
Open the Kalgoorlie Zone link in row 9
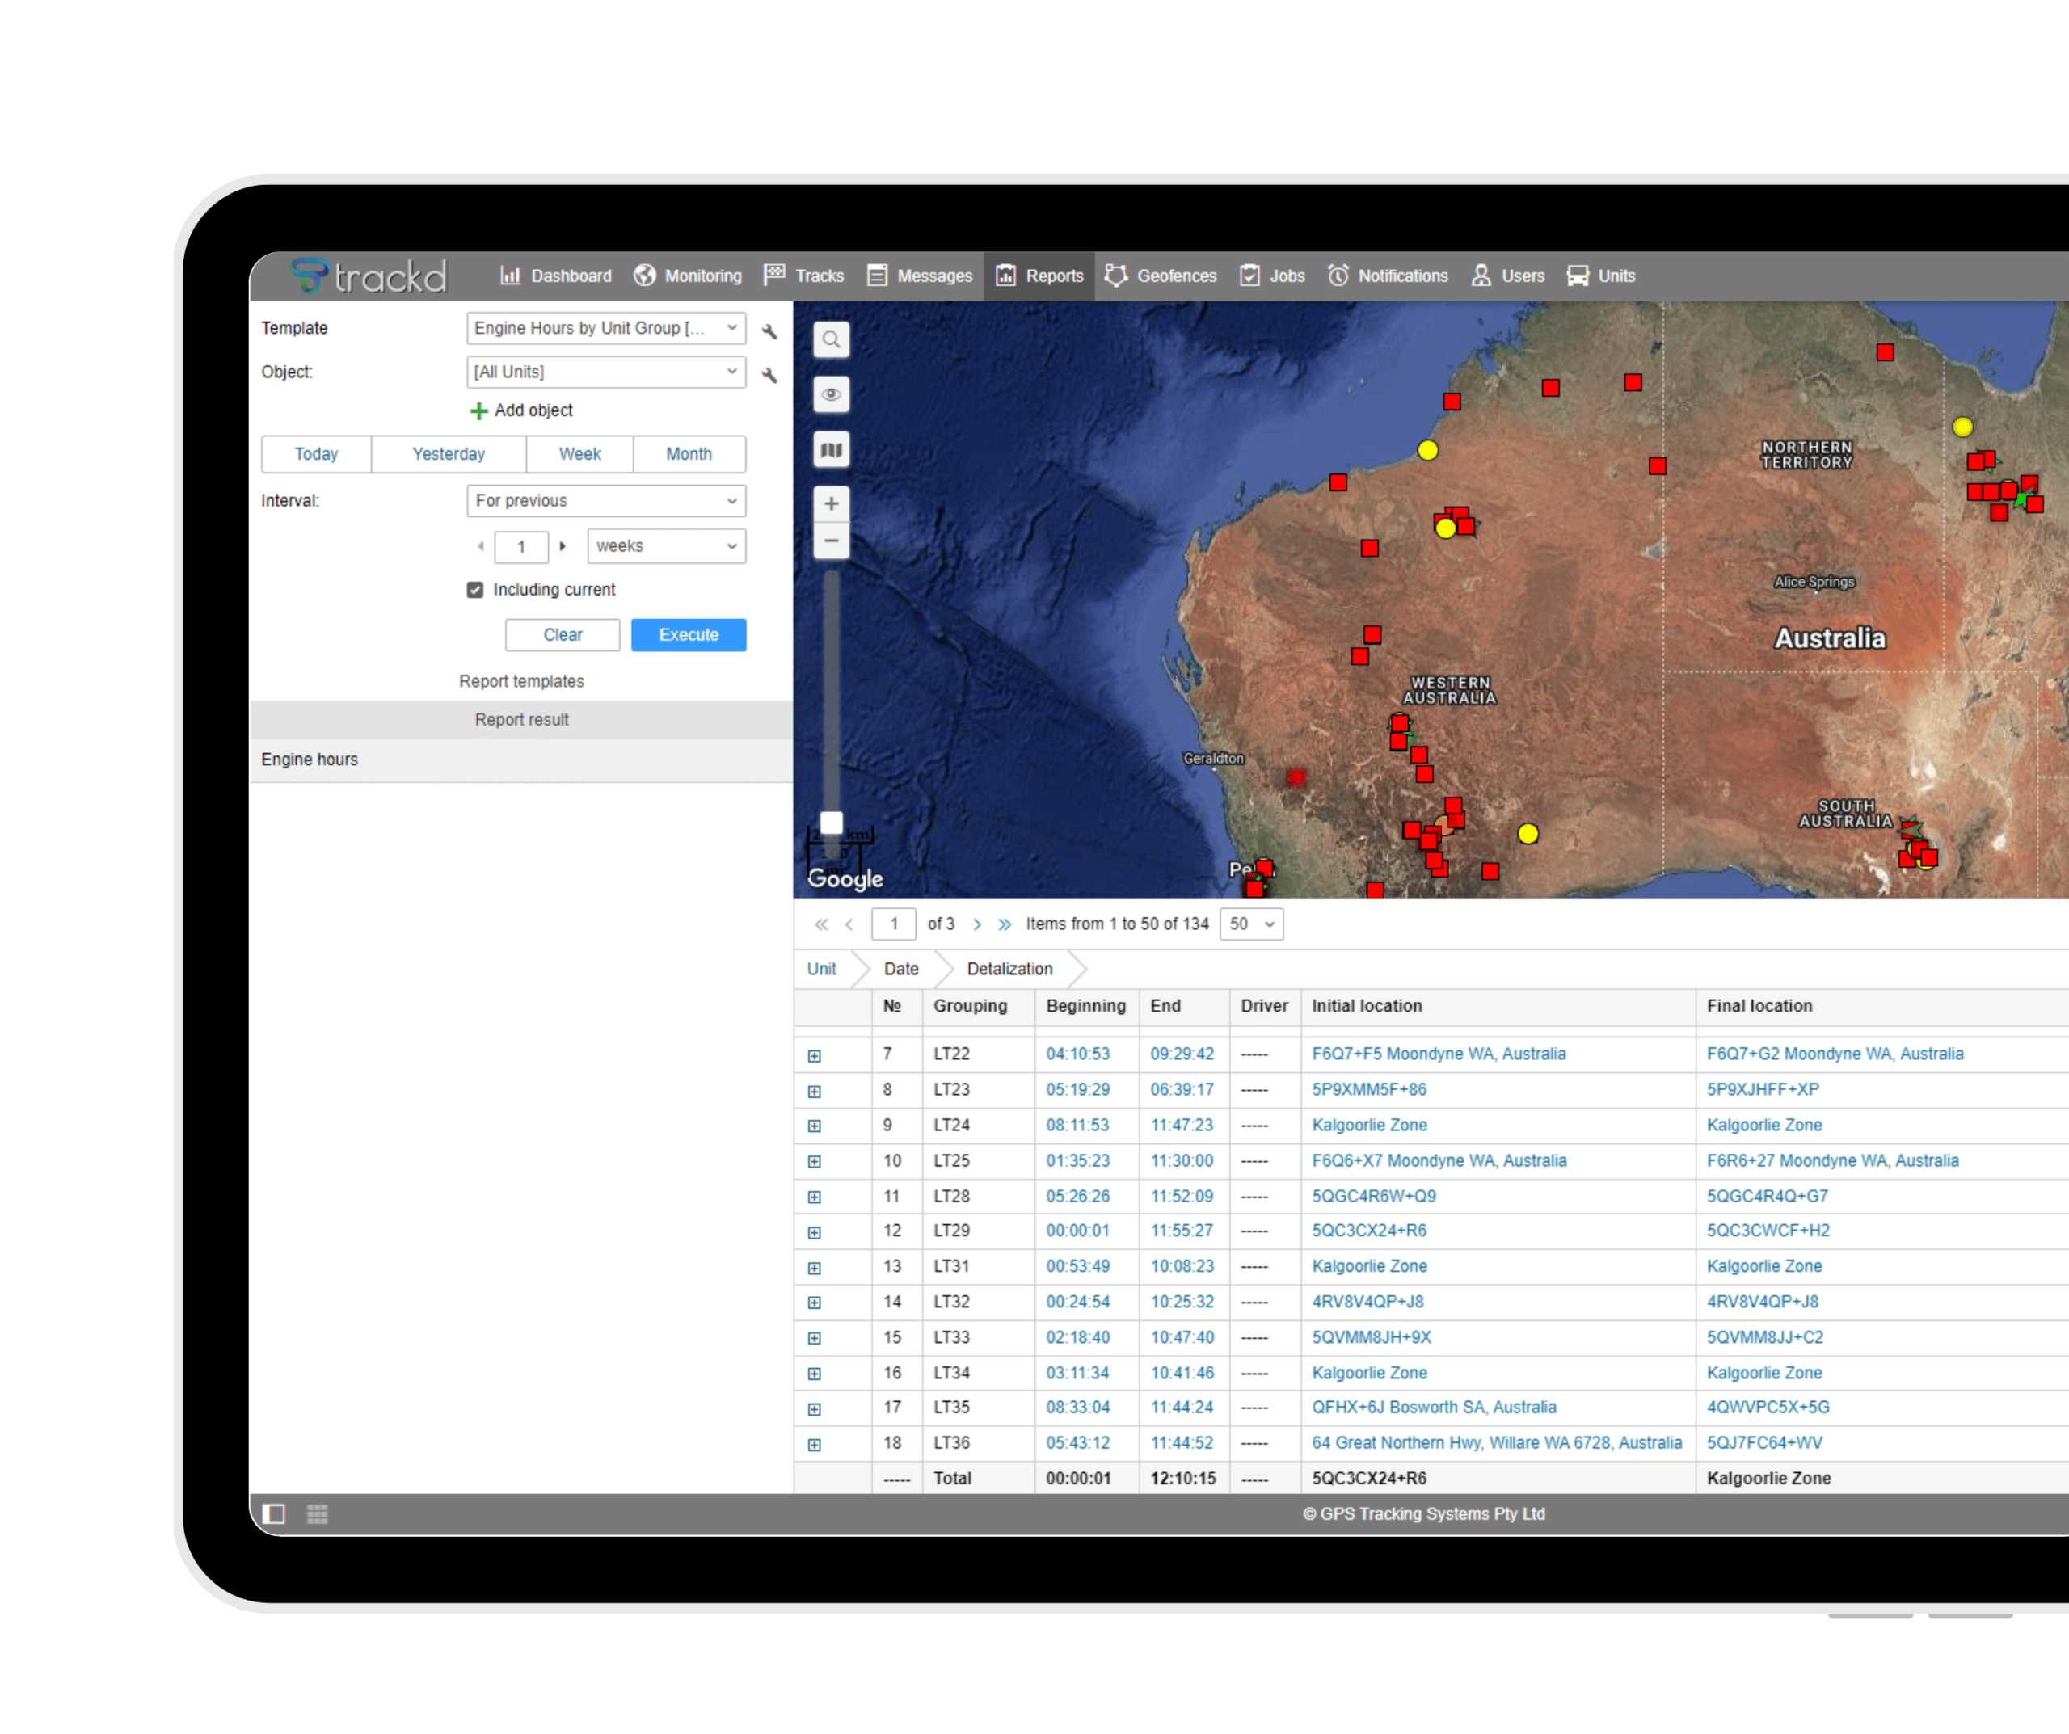pyautogui.click(x=1368, y=1124)
